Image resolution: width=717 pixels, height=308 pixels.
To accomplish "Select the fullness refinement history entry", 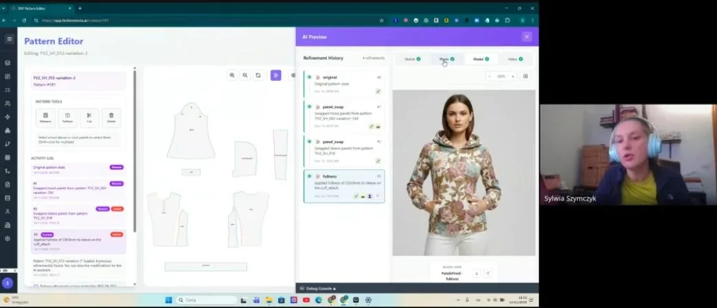I will pyautogui.click(x=344, y=186).
